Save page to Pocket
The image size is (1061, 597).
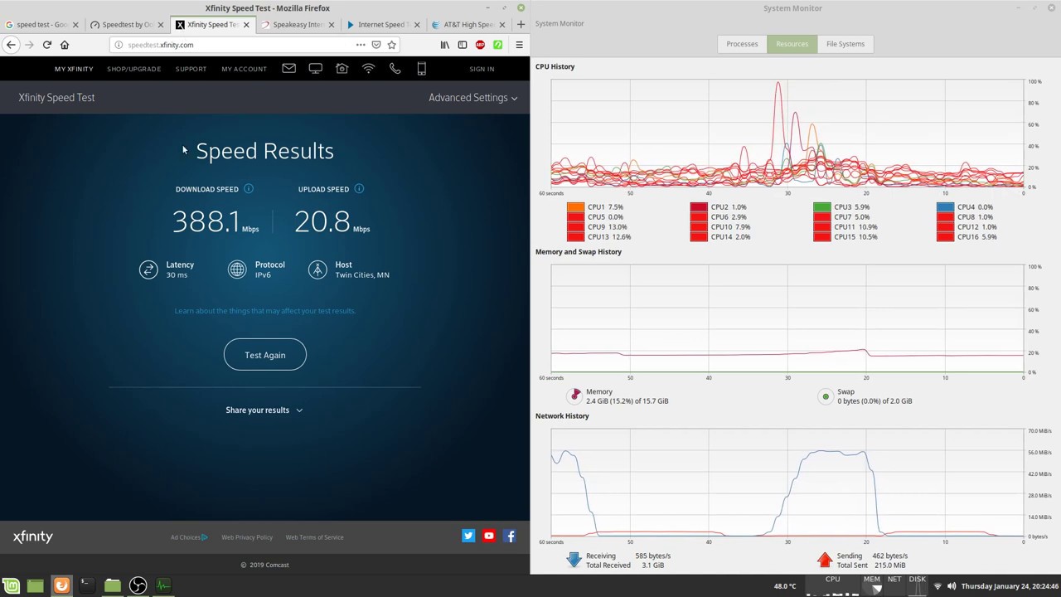click(x=376, y=45)
